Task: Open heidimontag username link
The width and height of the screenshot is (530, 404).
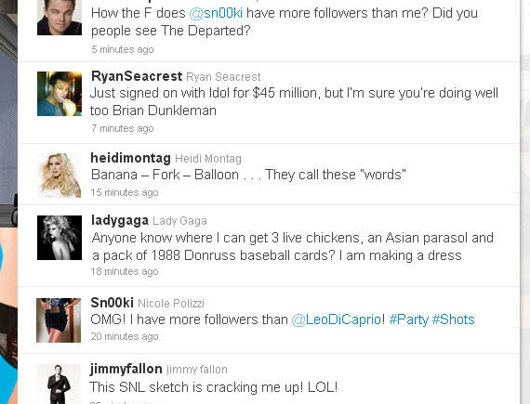Action: point(130,158)
